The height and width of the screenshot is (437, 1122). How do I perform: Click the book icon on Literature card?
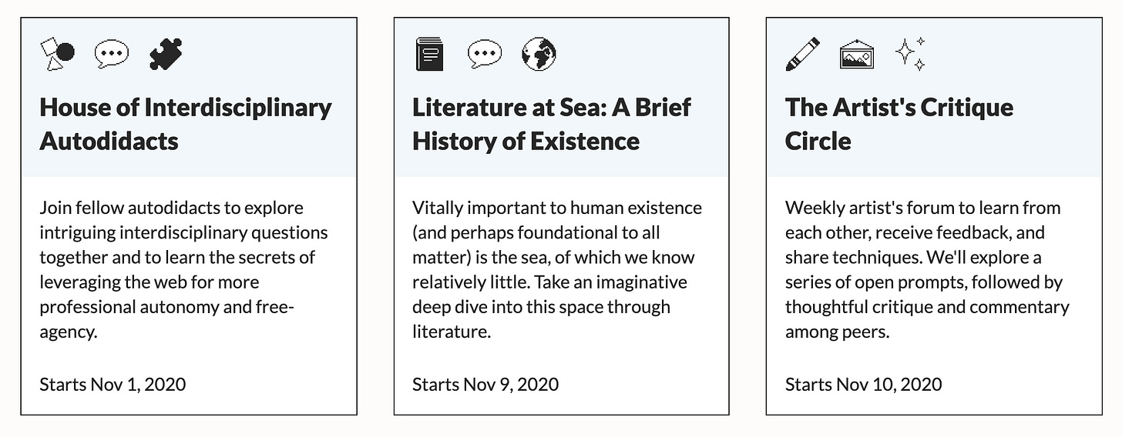pos(430,54)
